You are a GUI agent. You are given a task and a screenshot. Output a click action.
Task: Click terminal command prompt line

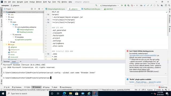(x=27, y=78)
